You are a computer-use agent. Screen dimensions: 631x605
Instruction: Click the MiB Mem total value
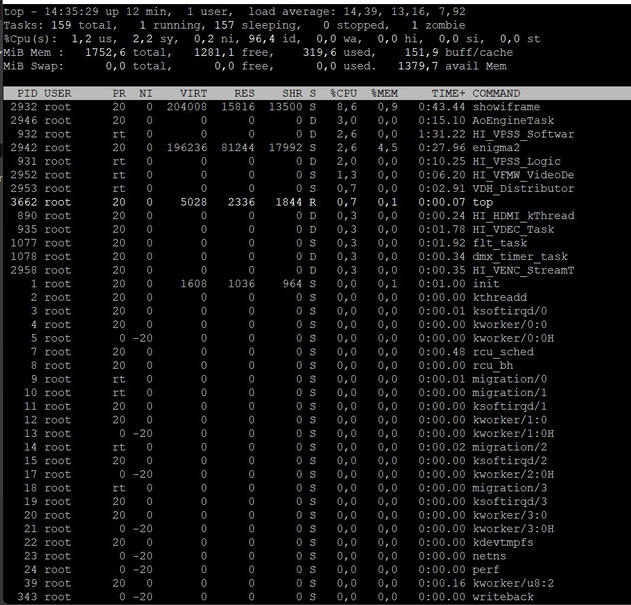click(106, 52)
